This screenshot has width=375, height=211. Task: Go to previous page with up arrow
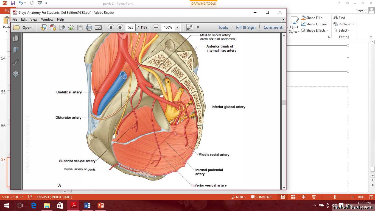coord(111,27)
